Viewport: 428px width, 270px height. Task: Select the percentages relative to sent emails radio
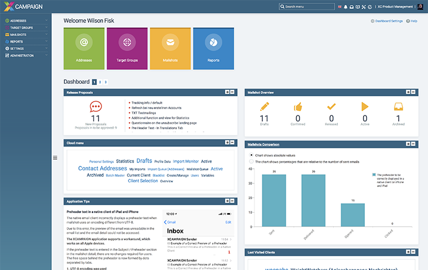pos(251,161)
